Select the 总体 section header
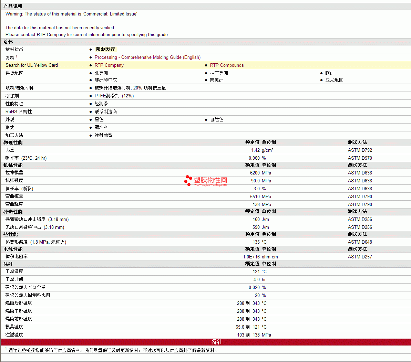The height and width of the screenshot is (362, 411). [x=8, y=42]
